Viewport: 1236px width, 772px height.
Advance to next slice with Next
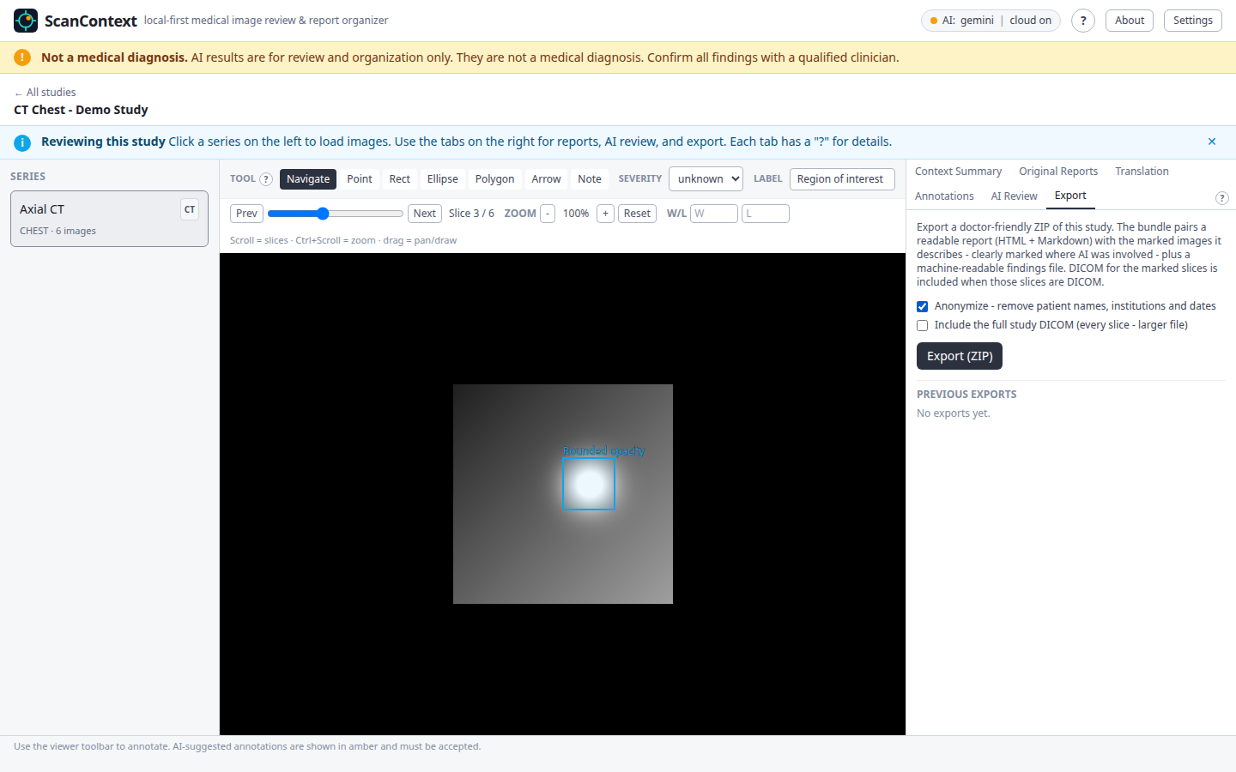[425, 214]
